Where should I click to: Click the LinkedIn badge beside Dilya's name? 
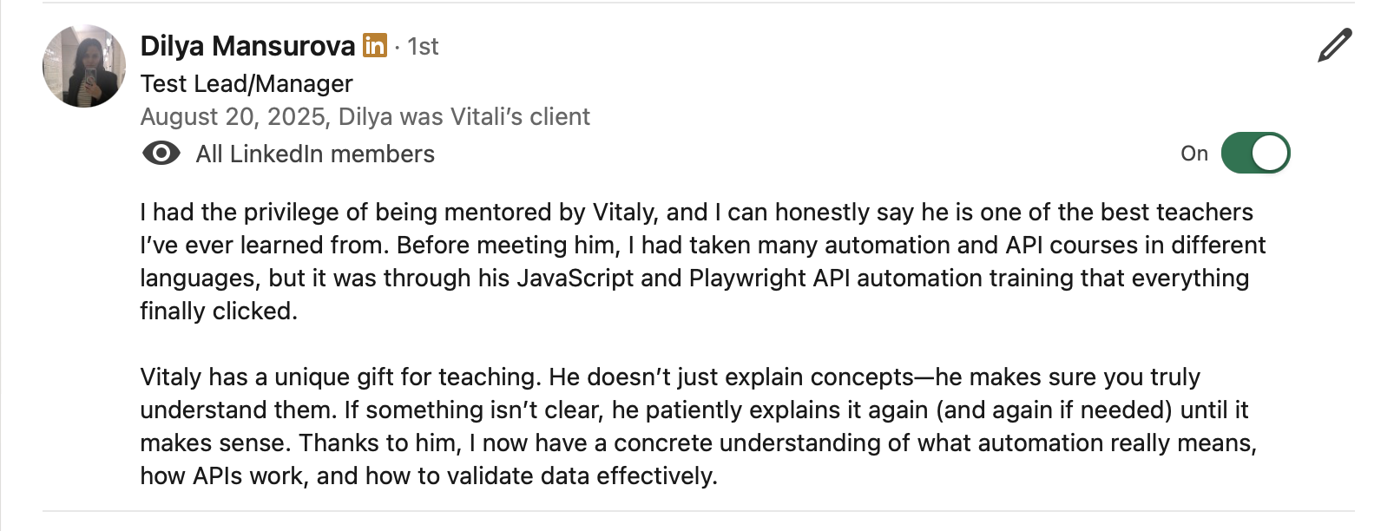point(375,45)
